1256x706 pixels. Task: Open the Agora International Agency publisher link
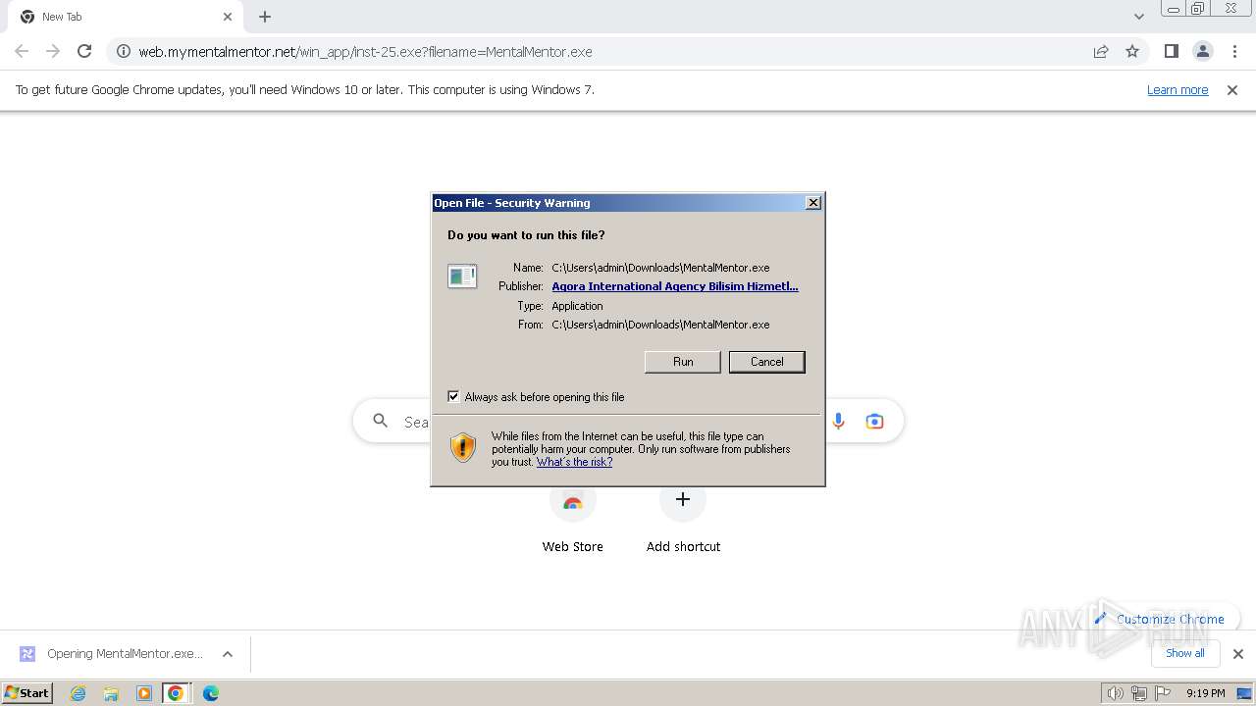[675, 286]
